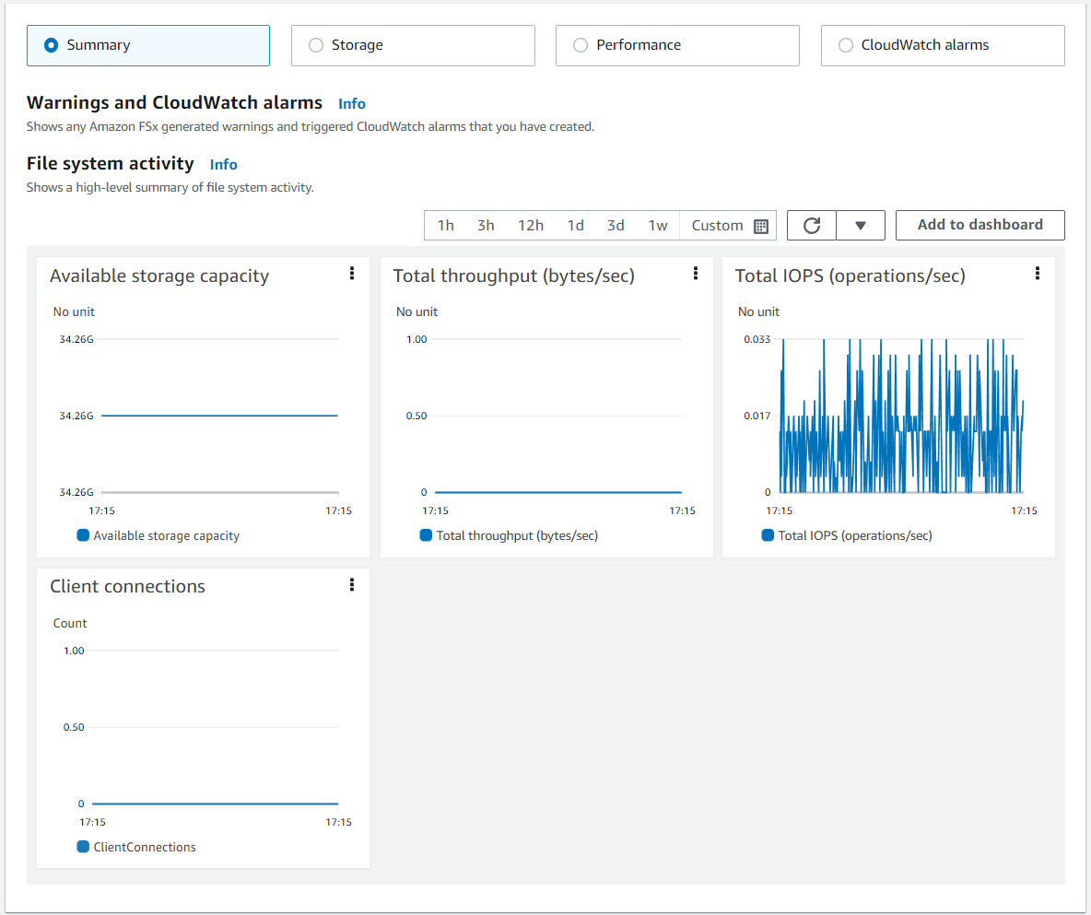This screenshot has width=1091, height=915.
Task: Open the Client connections widget options menu
Action: 351,584
